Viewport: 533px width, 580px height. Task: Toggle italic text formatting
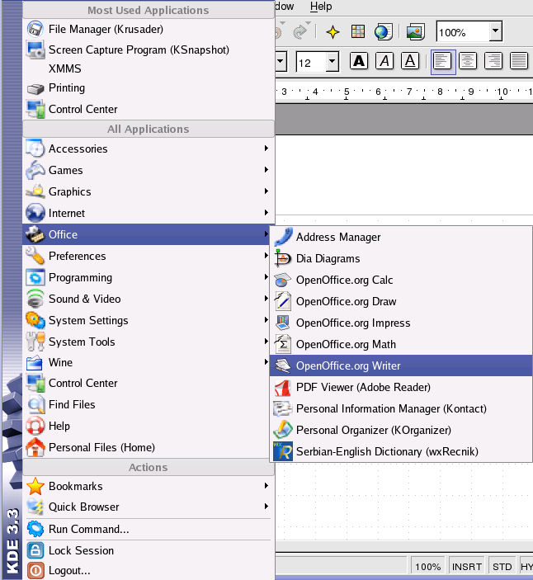coord(384,61)
